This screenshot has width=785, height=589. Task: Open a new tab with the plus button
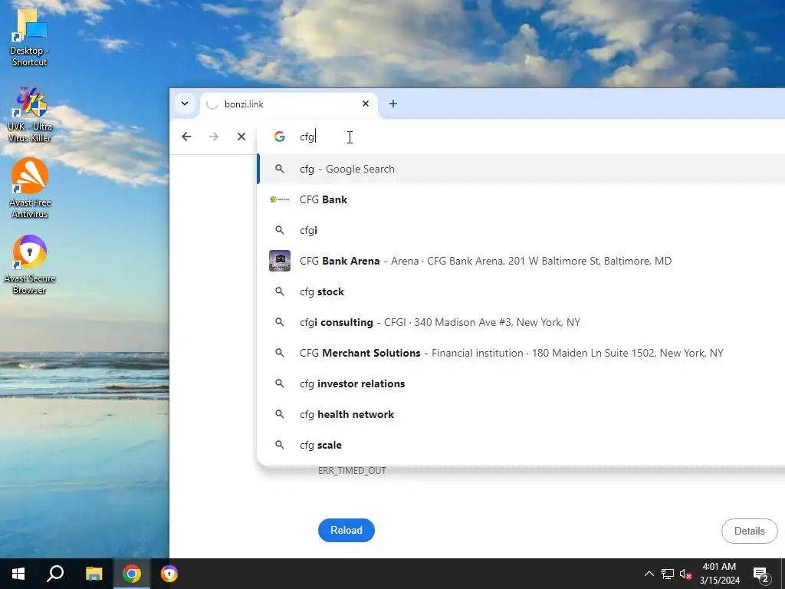393,104
